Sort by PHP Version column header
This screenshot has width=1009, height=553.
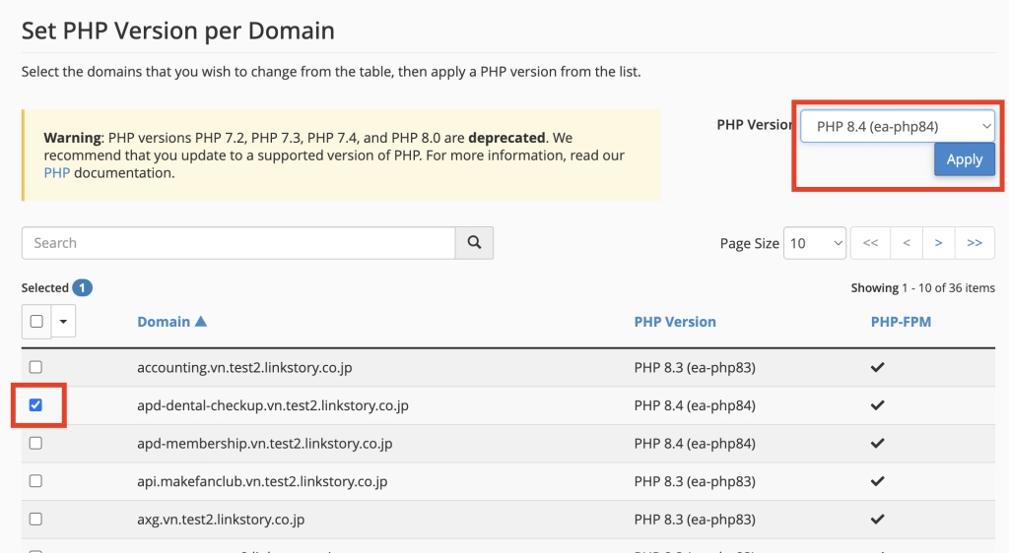pos(675,322)
